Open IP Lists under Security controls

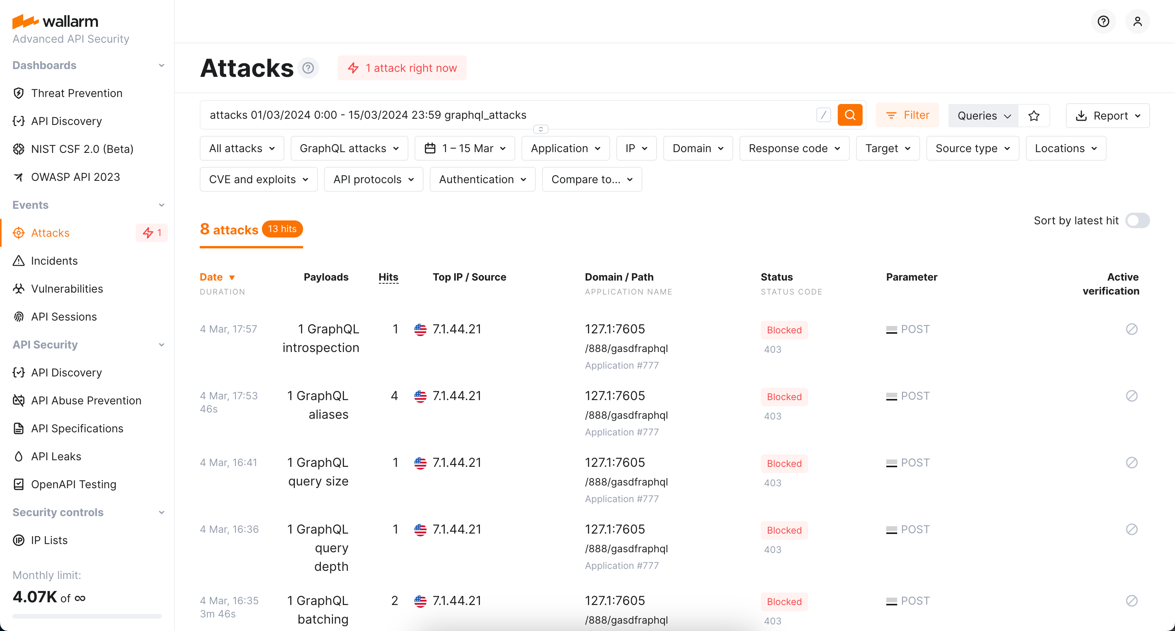tap(49, 540)
